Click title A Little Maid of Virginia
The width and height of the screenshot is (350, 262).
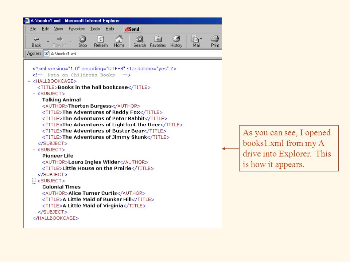pyautogui.click(x=93, y=206)
